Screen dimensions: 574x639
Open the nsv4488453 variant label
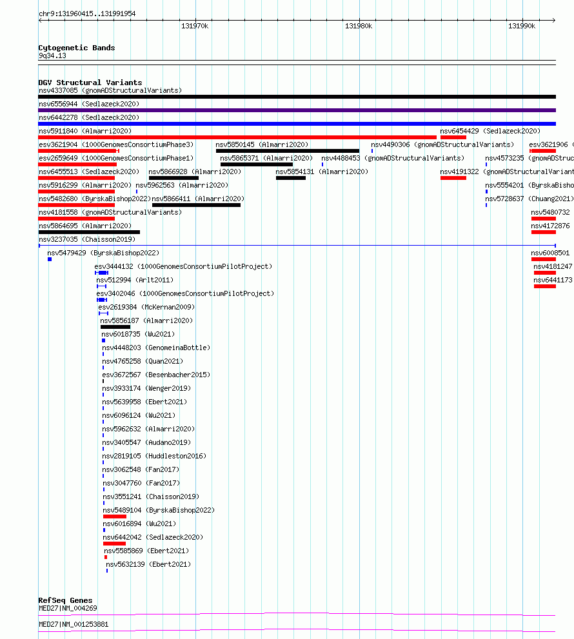pos(393,158)
